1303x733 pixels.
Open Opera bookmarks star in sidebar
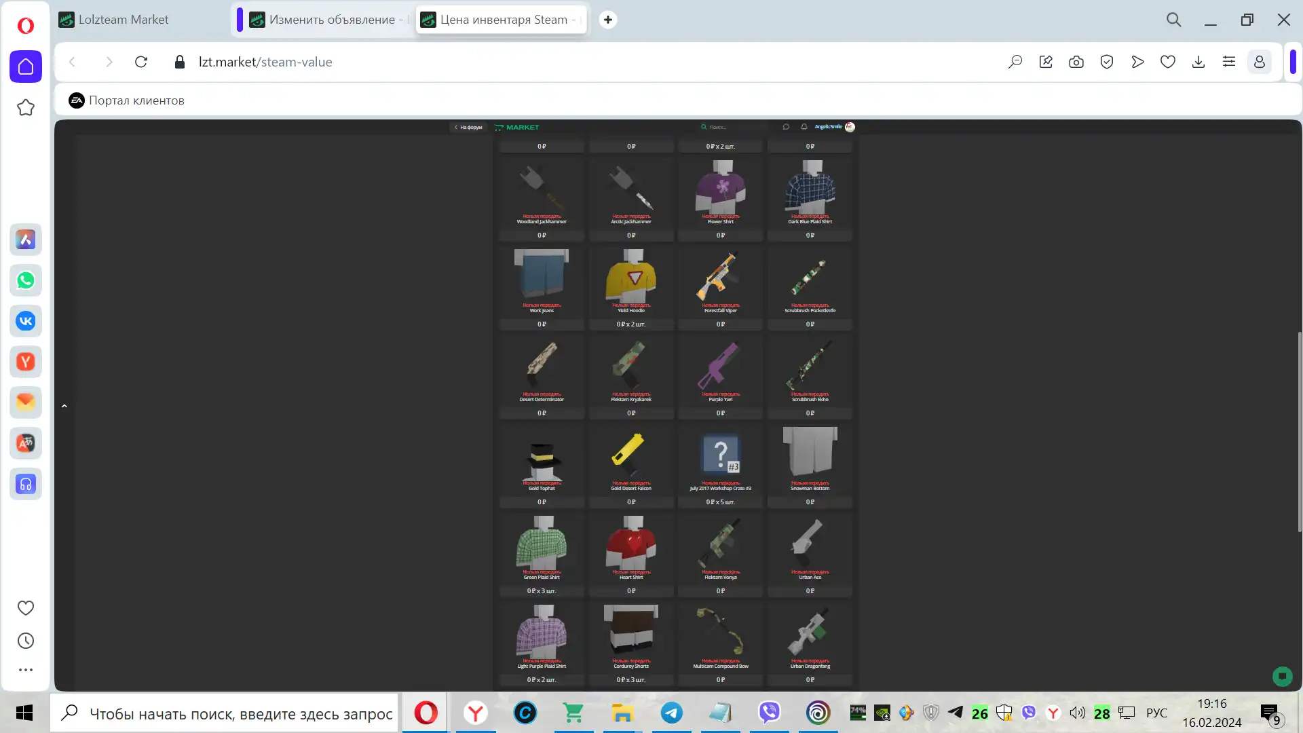[26, 108]
